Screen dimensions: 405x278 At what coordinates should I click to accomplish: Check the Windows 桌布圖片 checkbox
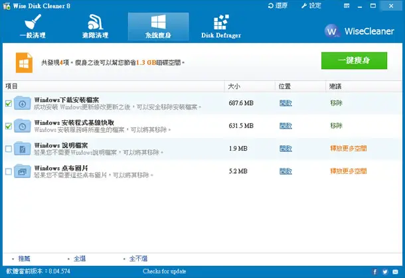click(9, 171)
